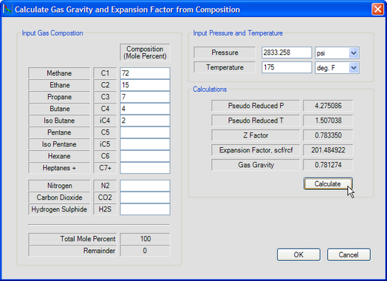The image size is (387, 281).
Task: Click the Z Factor value 0.783350
Action: [x=328, y=135]
